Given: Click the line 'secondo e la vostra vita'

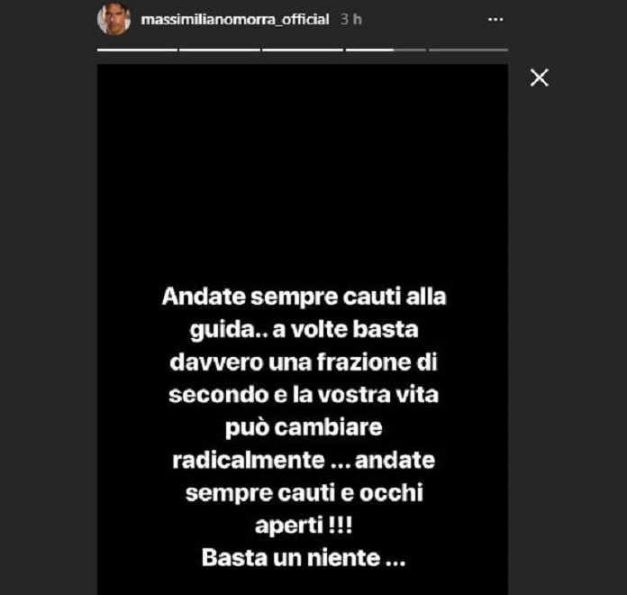Looking at the screenshot, I should [x=304, y=396].
